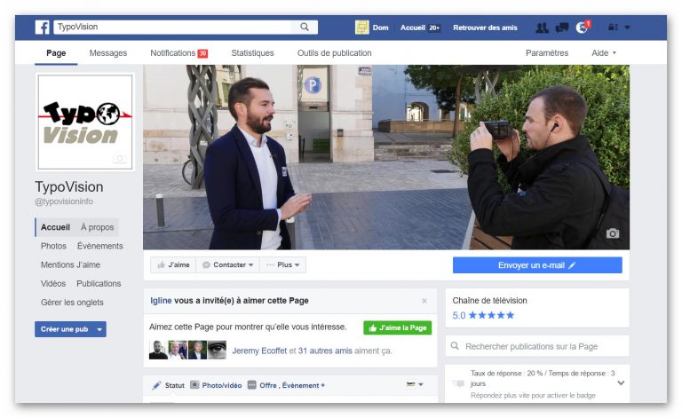Click the Créer une pub button
Screen dimensions: 682x418
64,329
